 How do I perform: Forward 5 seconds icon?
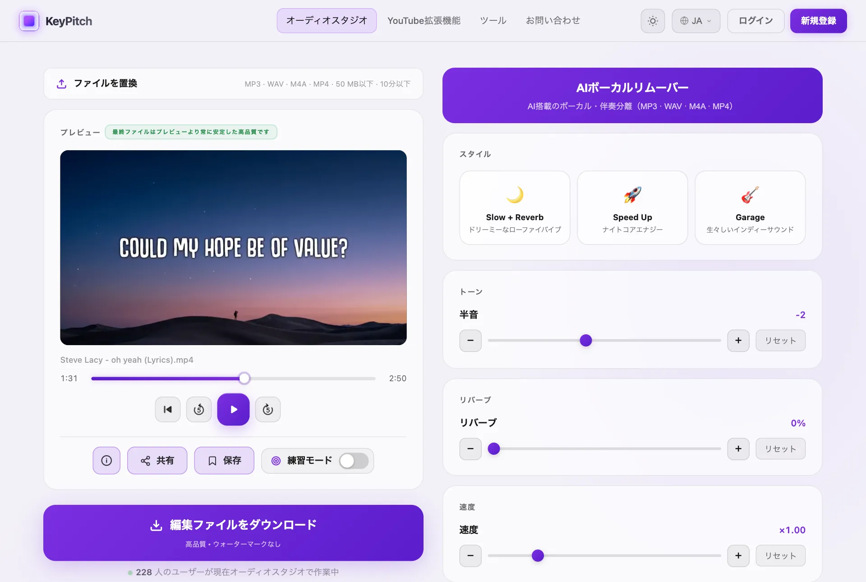click(268, 410)
